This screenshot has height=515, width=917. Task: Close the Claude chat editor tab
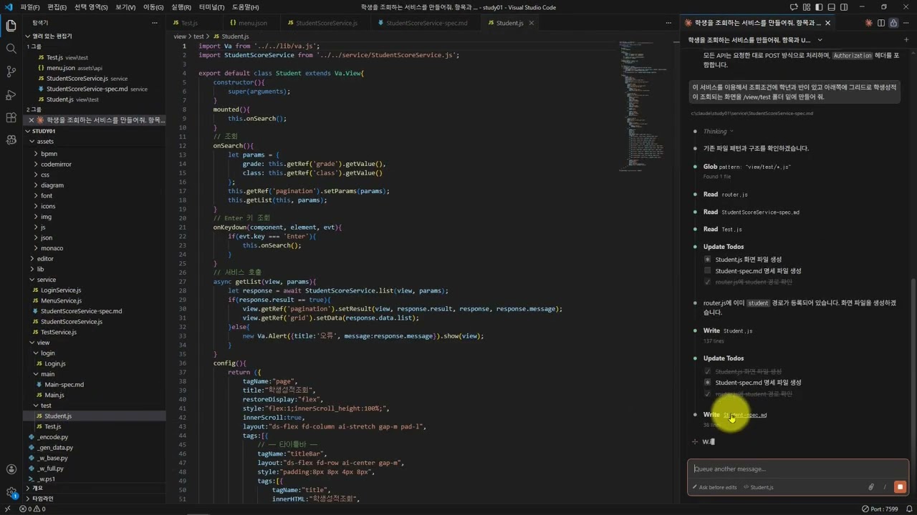[x=827, y=23]
